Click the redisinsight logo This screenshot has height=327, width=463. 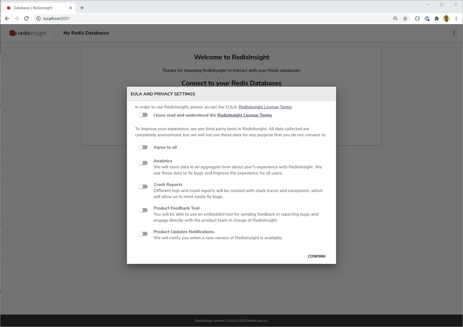point(28,33)
